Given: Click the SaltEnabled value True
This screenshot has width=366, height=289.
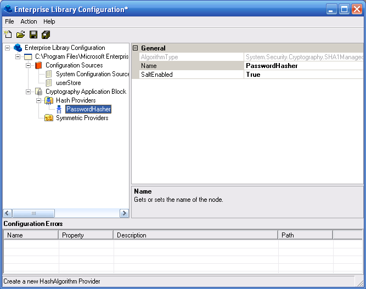Looking at the screenshot, I should (x=253, y=75).
